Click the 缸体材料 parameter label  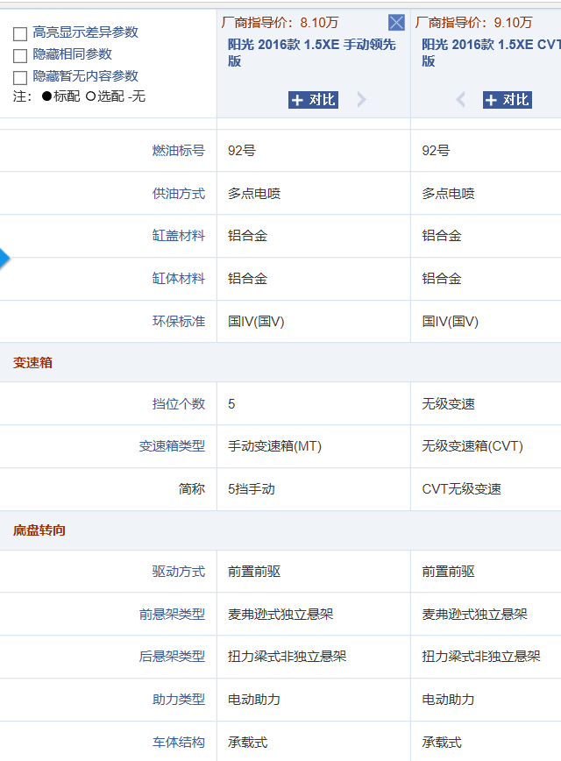[179, 279]
